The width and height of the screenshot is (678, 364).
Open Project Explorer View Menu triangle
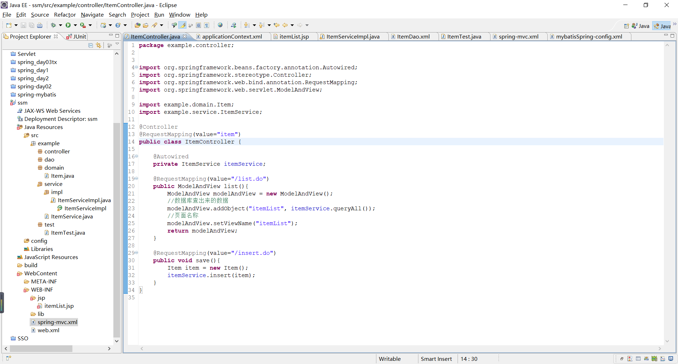tap(117, 44)
